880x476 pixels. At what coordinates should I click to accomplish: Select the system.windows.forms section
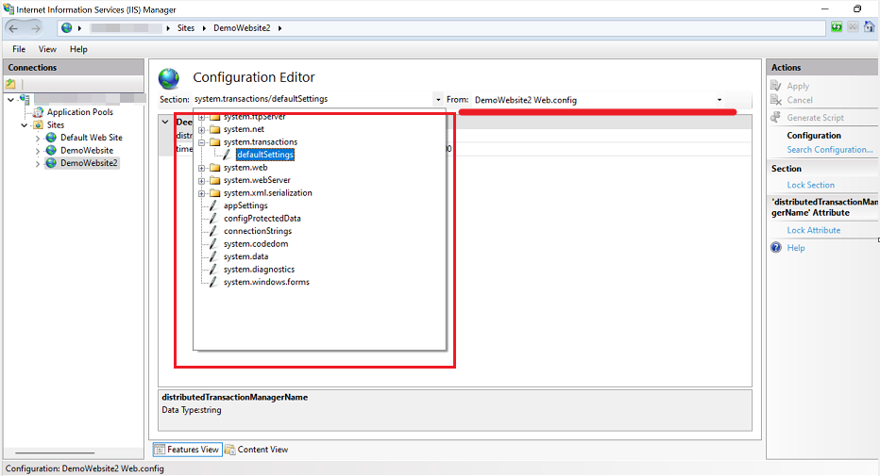(266, 282)
